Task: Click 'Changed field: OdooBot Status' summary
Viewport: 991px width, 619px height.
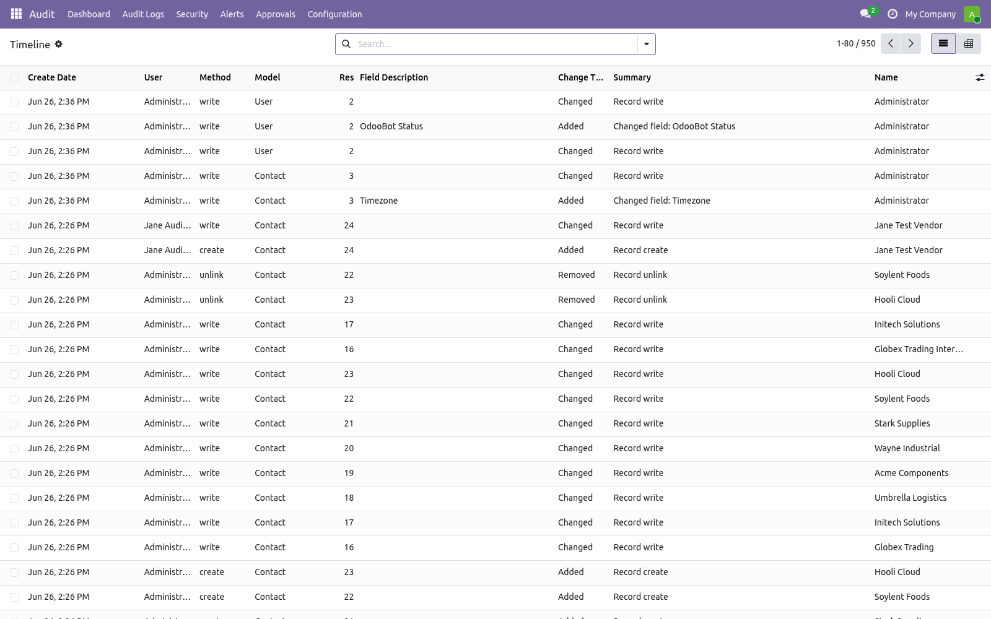Action: pyautogui.click(x=674, y=126)
